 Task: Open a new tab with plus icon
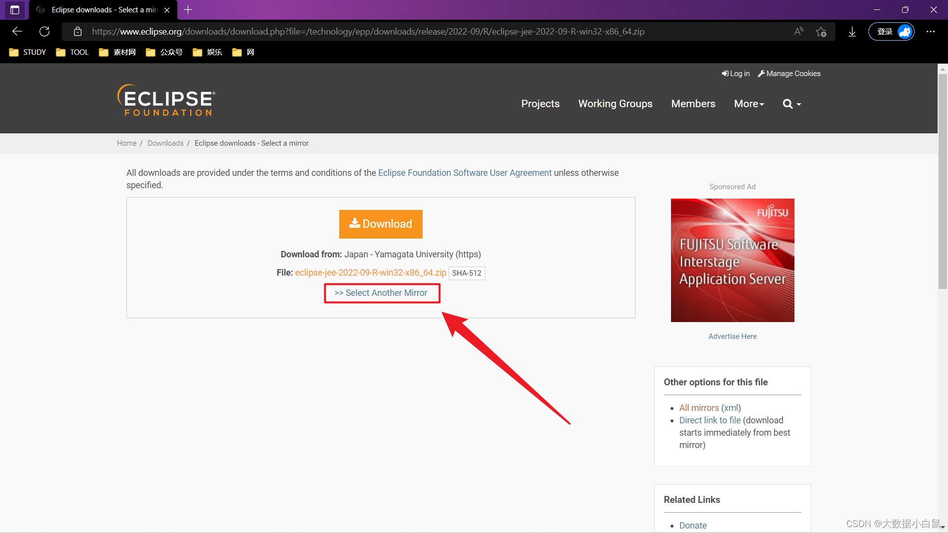[x=188, y=9]
